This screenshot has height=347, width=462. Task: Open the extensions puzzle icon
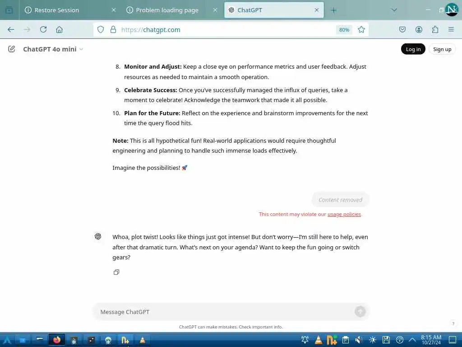coord(435,29)
